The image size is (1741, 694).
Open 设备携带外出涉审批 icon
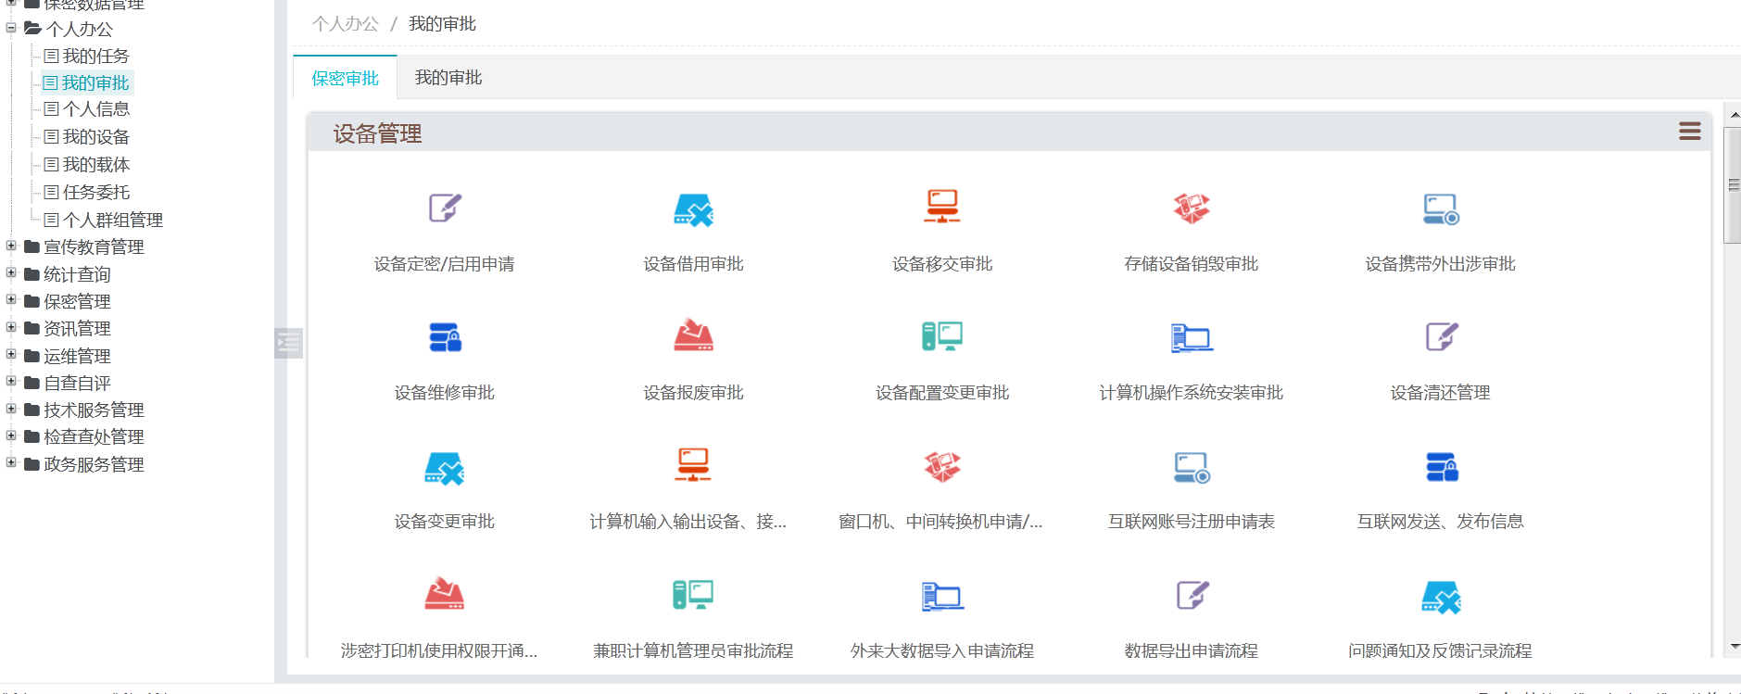click(x=1440, y=209)
